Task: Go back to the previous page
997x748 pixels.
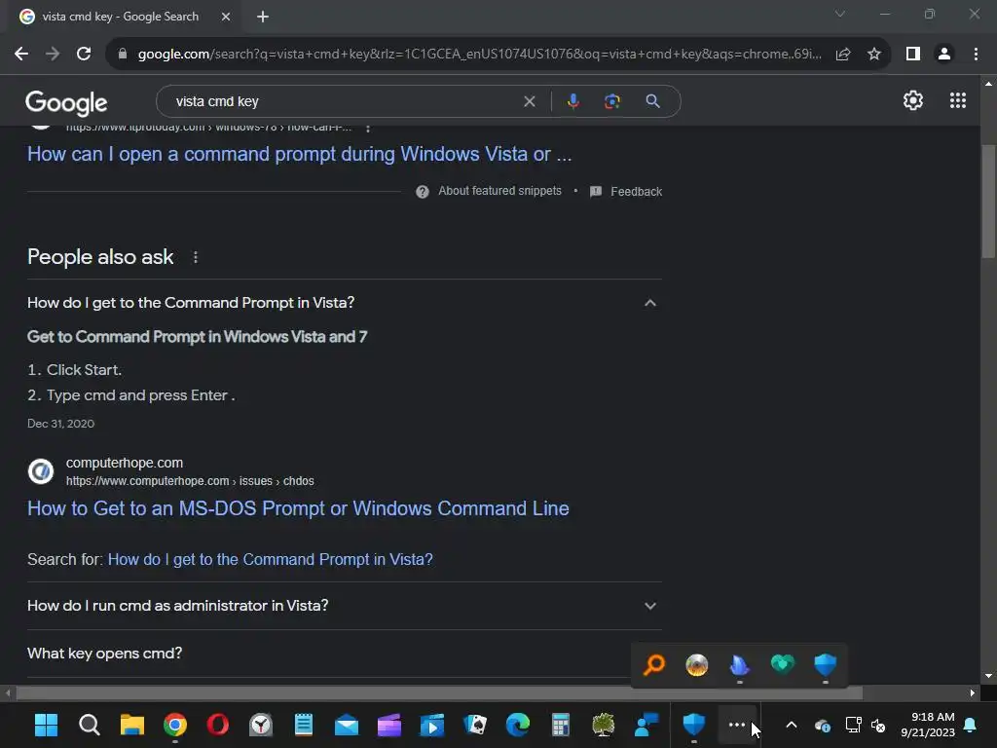Action: [21, 55]
